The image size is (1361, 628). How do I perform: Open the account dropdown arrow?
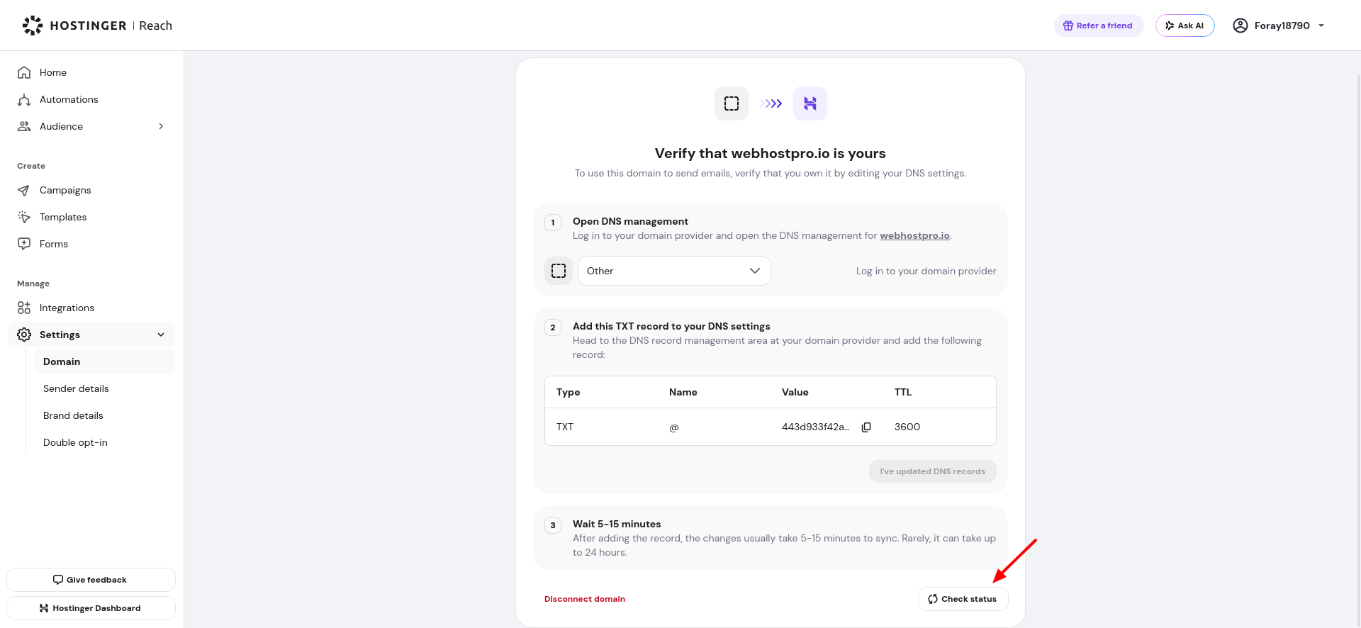1321,26
